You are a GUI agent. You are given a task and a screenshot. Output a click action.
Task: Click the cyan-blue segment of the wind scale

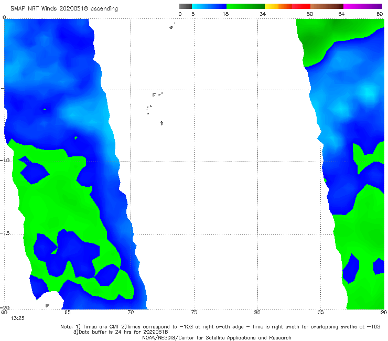point(209,6)
